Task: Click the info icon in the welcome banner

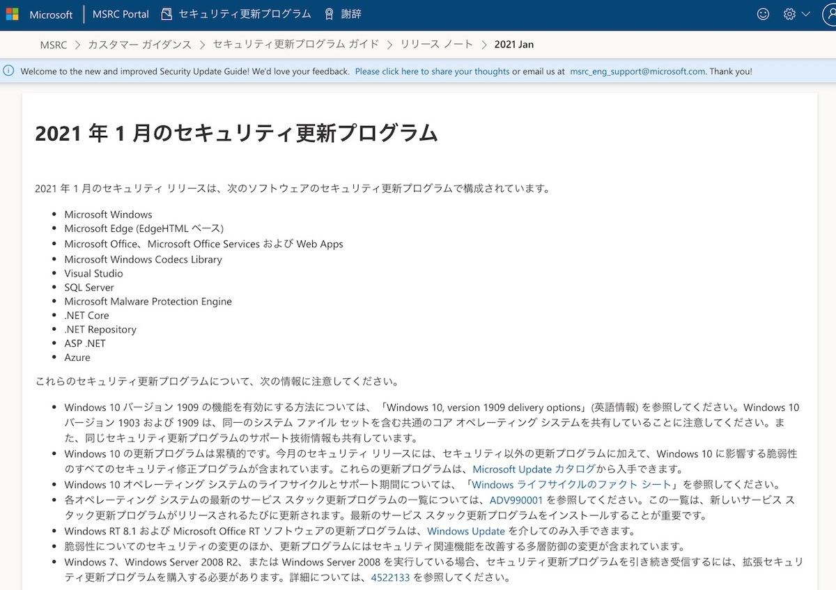Action: pos(9,71)
